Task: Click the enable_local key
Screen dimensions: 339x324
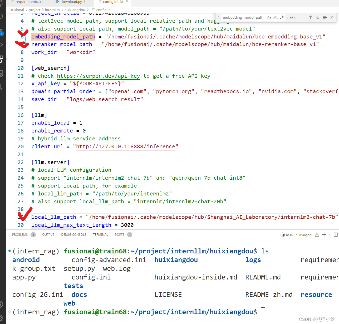Action: click(50, 123)
